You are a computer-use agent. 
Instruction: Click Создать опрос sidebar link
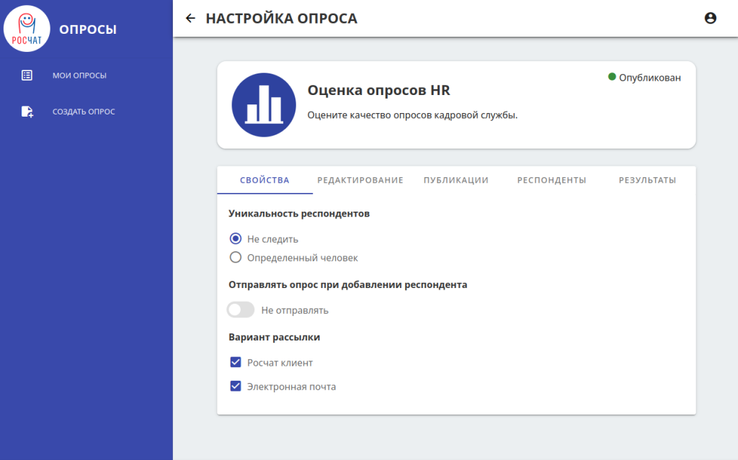(84, 112)
